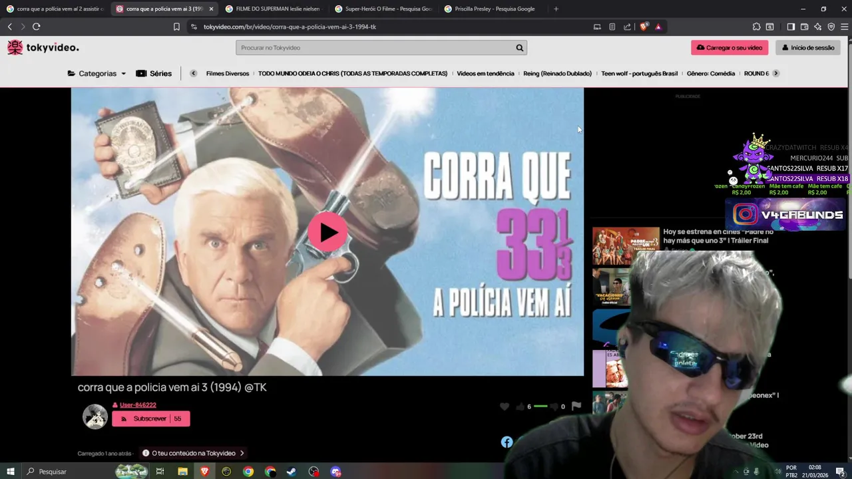Open Filmes Diversos category

click(228, 73)
